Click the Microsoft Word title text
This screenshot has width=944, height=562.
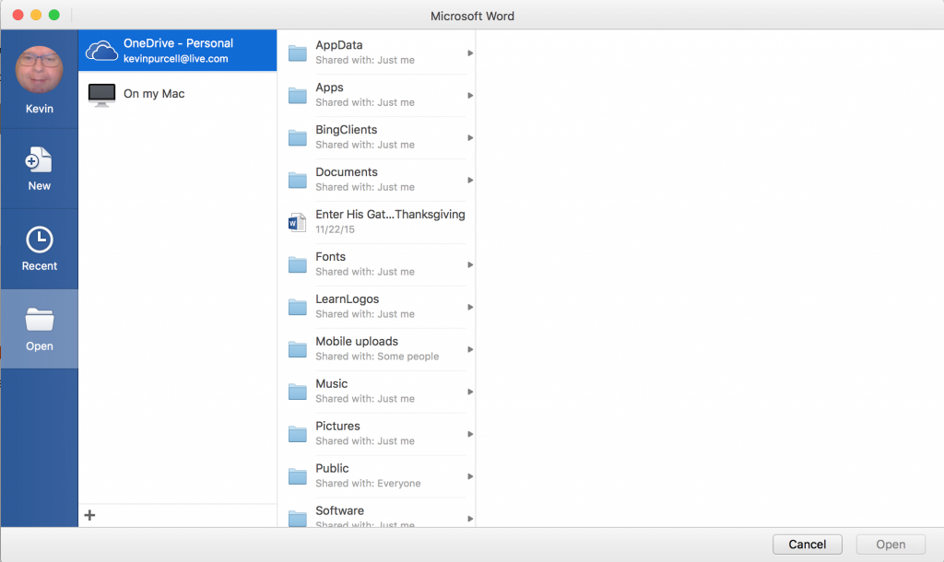coord(472,17)
